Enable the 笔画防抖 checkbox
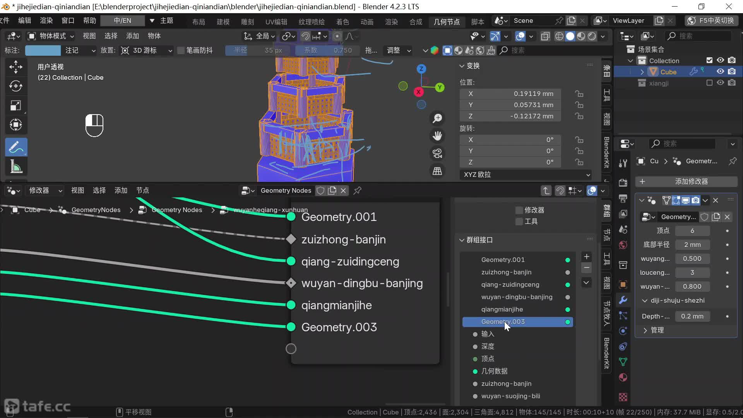Viewport: 743px width, 418px height. pyautogui.click(x=181, y=50)
